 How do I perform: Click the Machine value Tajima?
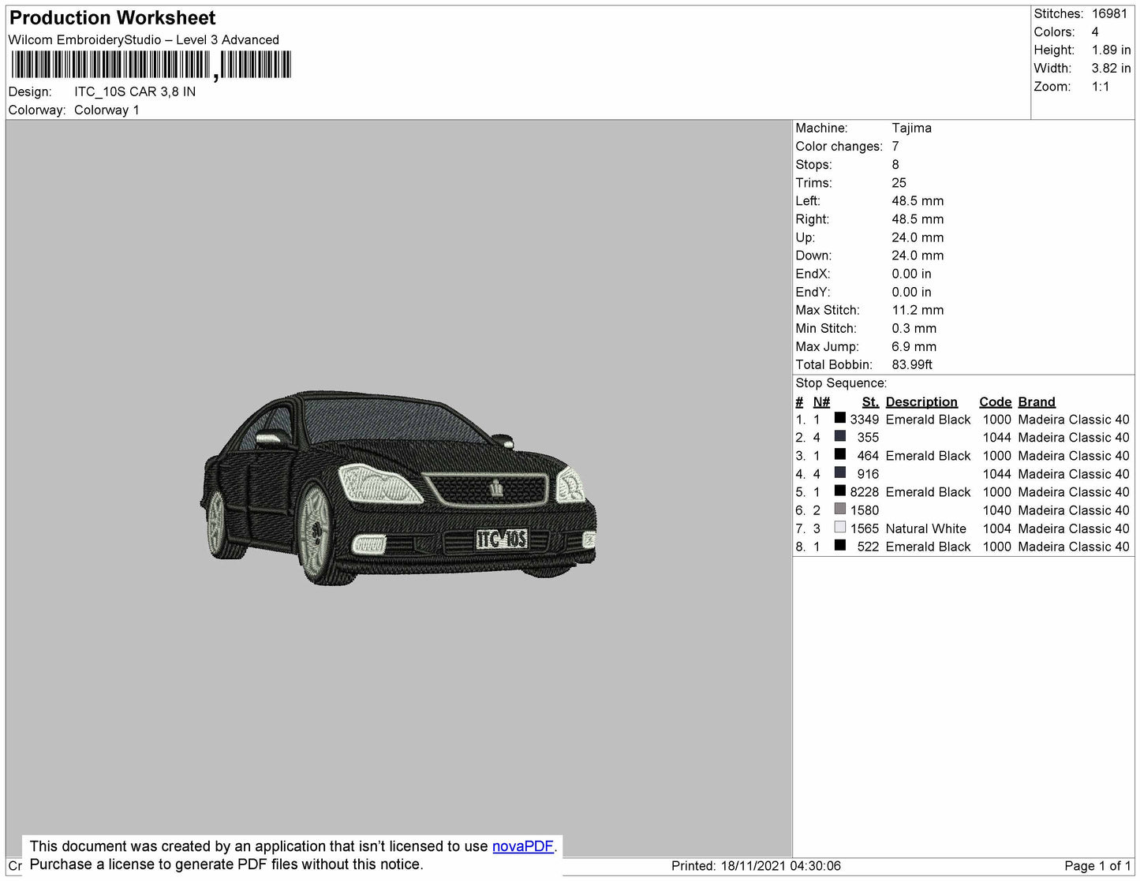911,128
